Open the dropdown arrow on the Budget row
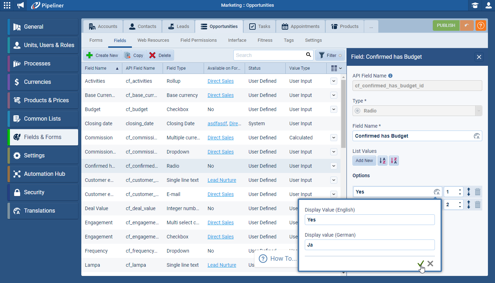This screenshot has width=495, height=283. 333,109
